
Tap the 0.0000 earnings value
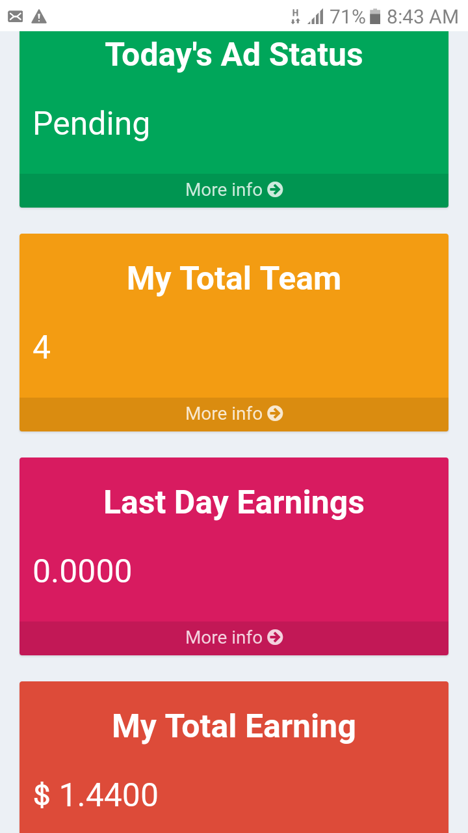83,571
